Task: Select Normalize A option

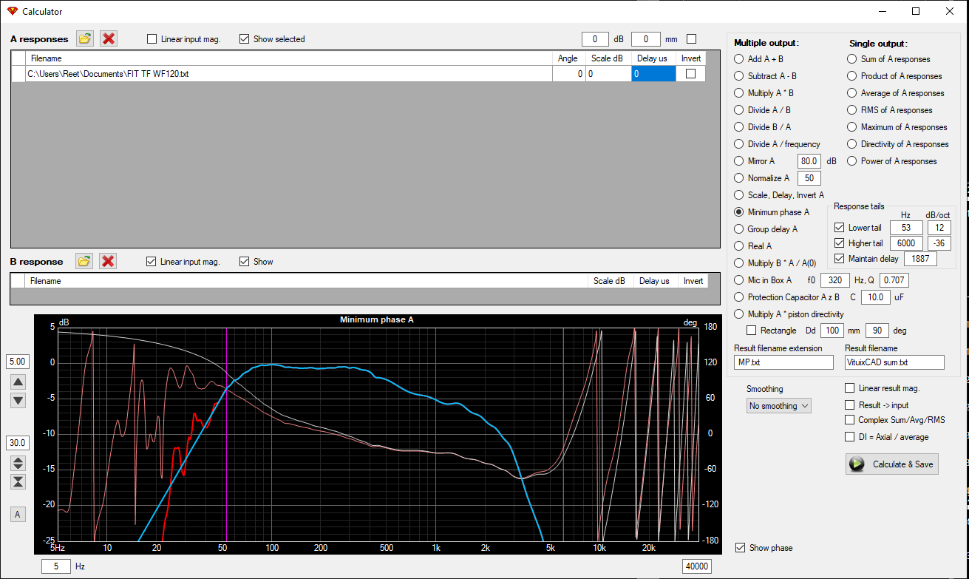Action: tap(739, 178)
